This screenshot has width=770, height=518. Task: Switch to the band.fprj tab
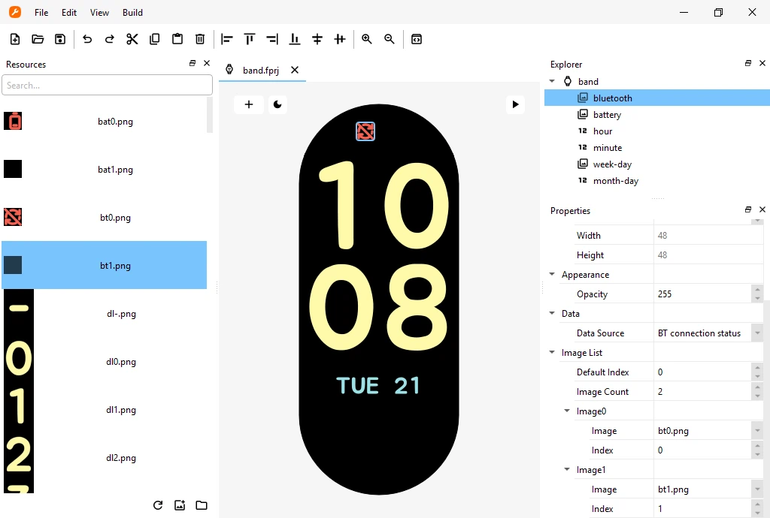261,68
